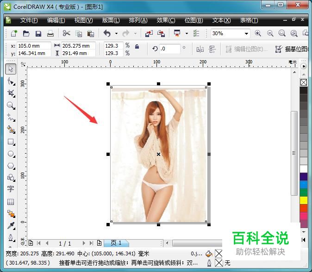
Task: Select the Interactive Blend tool
Action: [11, 214]
